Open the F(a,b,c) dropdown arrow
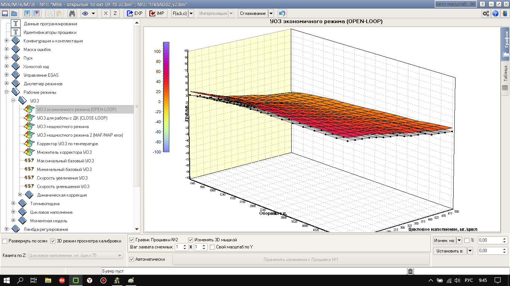The width and height of the screenshot is (510, 286). pos(191,13)
